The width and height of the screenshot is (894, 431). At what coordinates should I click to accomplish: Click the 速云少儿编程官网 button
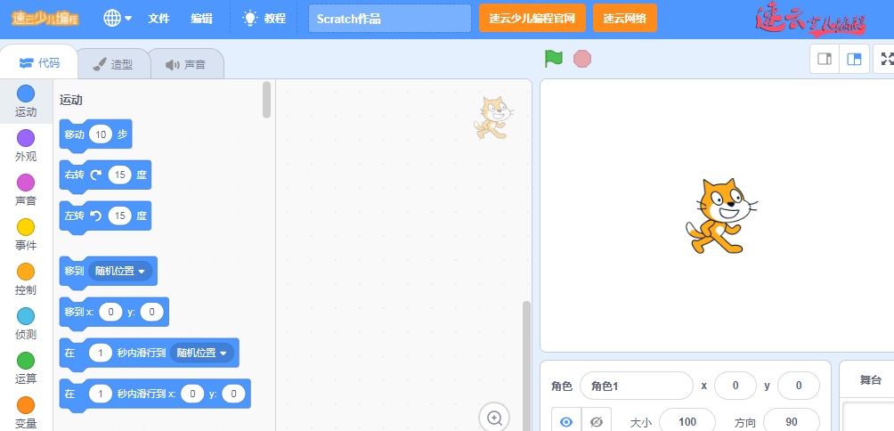click(x=532, y=18)
